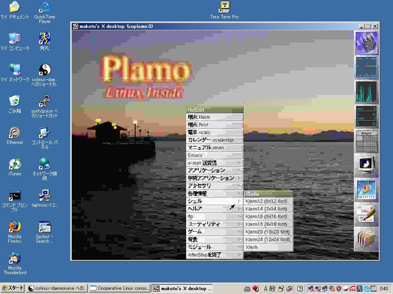393x294 pixels.
Task: Click the MEM/SWAP monitor applet in Wharf
Action: click(367, 116)
